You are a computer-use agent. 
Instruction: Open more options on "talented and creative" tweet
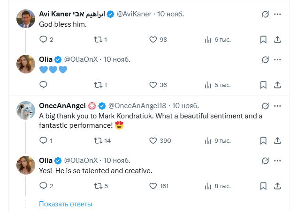pos(278,161)
